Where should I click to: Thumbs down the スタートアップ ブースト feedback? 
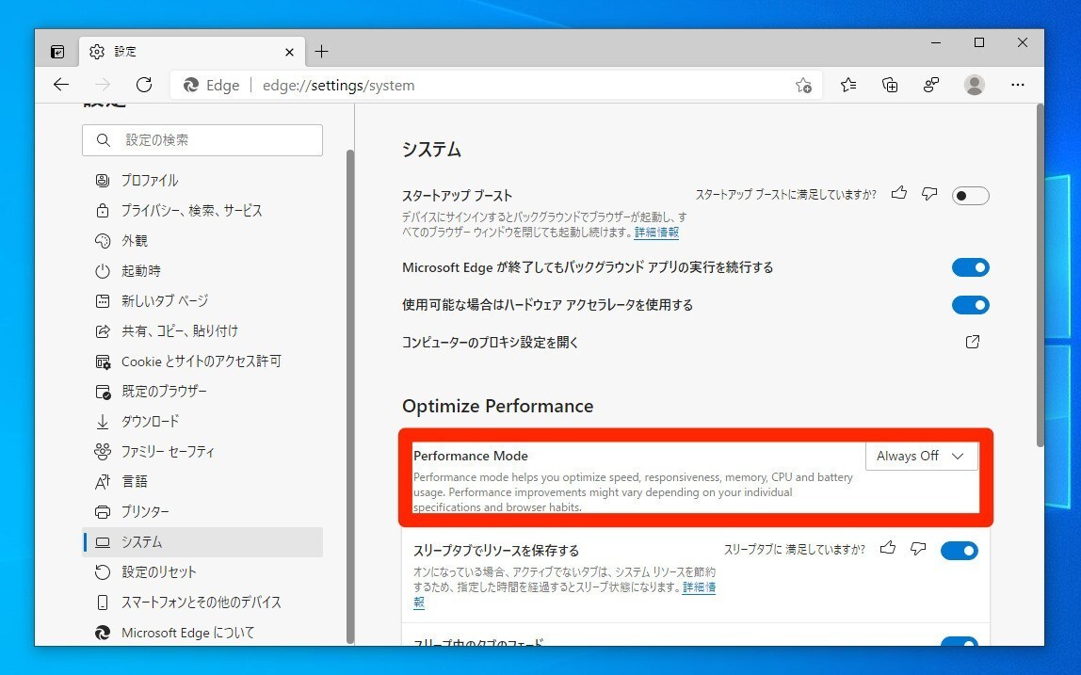[929, 194]
